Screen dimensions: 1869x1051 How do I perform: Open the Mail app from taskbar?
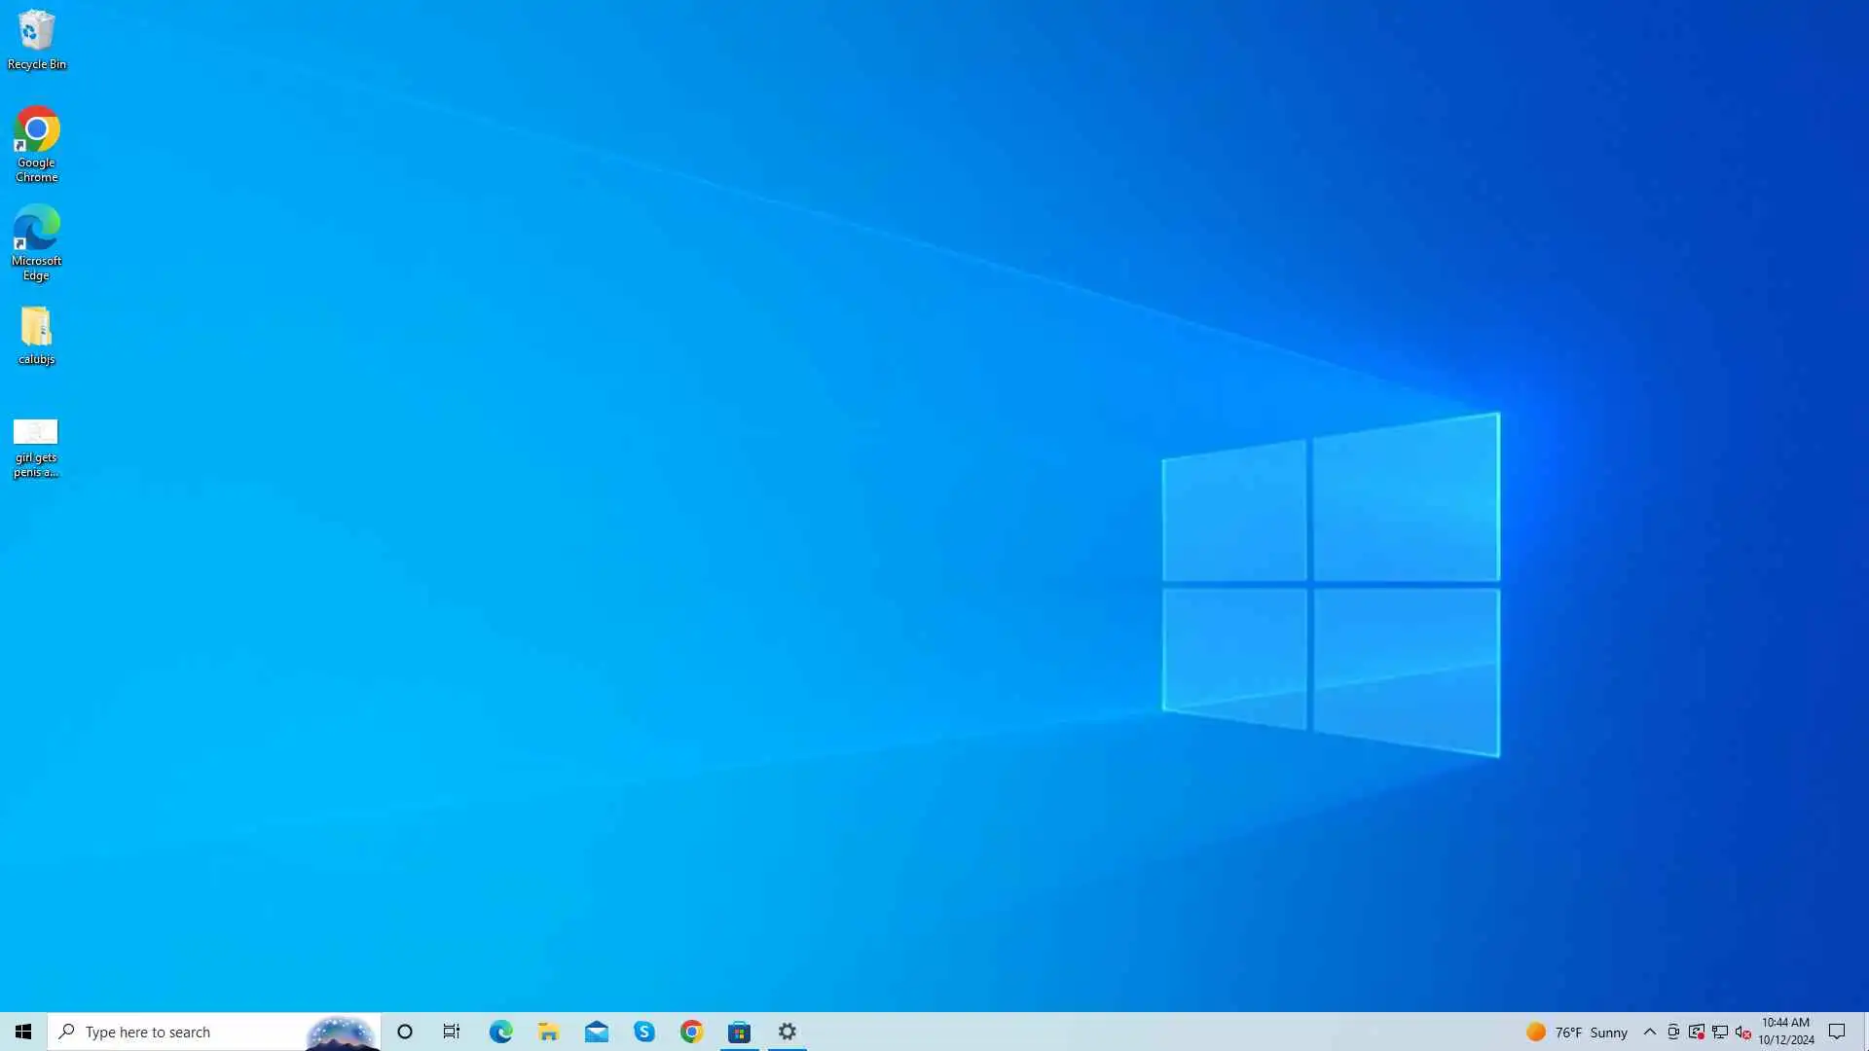pos(596,1032)
